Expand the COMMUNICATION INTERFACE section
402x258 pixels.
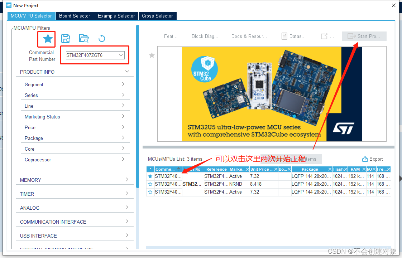click(127, 222)
